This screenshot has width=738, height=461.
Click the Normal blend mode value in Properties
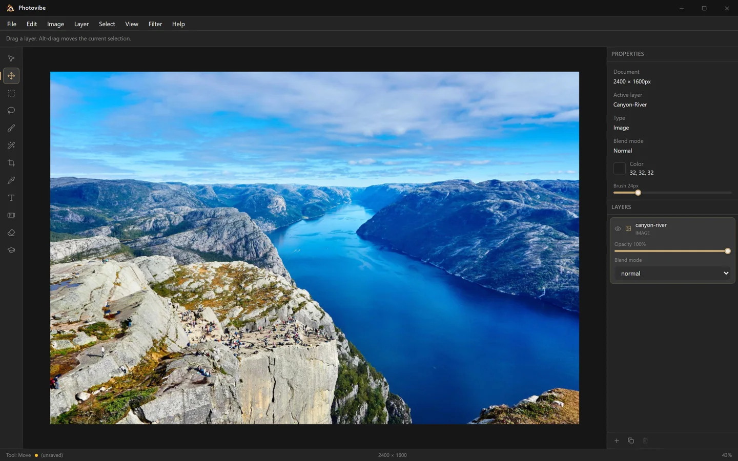coord(623,151)
